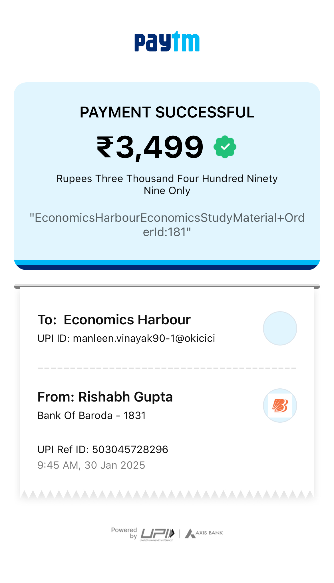334x583 pixels.
Task: Click the empty recipient avatar circle
Action: pyautogui.click(x=280, y=328)
